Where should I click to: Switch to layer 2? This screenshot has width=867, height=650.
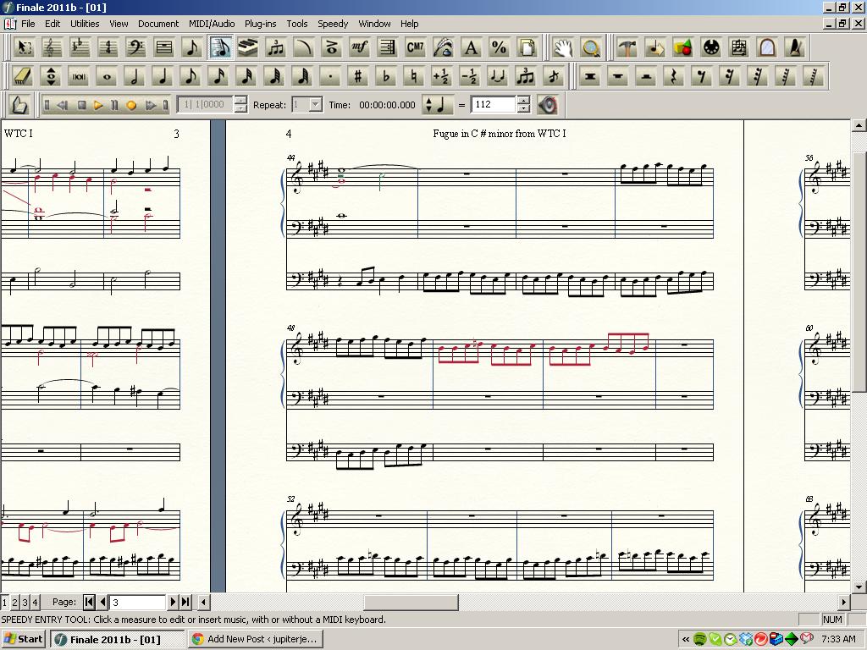(15, 602)
